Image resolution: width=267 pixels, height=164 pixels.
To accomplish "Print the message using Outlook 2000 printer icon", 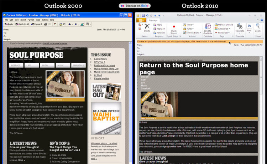I will click(x=46, y=24).
